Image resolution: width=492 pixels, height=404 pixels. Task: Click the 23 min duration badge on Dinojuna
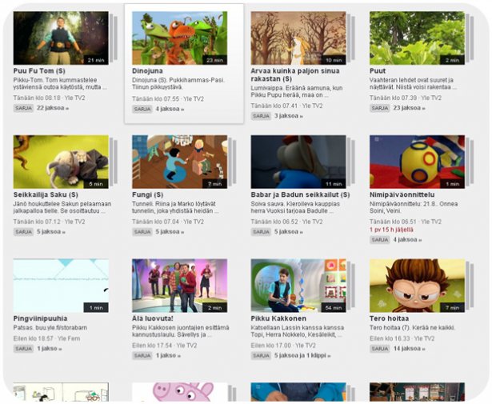(x=214, y=60)
